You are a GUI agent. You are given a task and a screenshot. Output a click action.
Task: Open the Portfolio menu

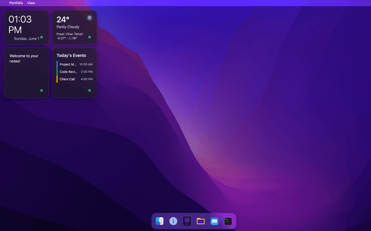point(16,3)
